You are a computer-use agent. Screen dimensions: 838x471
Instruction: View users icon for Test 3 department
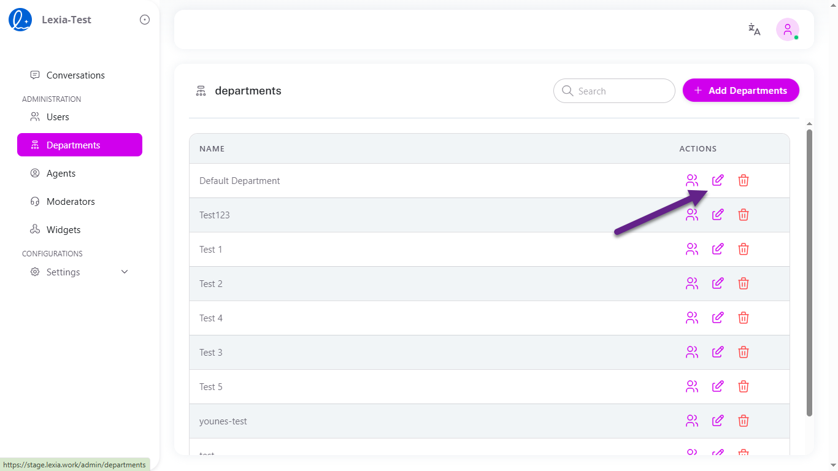(x=692, y=352)
